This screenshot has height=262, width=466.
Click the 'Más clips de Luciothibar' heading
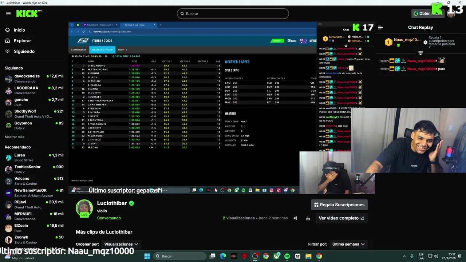click(x=104, y=232)
